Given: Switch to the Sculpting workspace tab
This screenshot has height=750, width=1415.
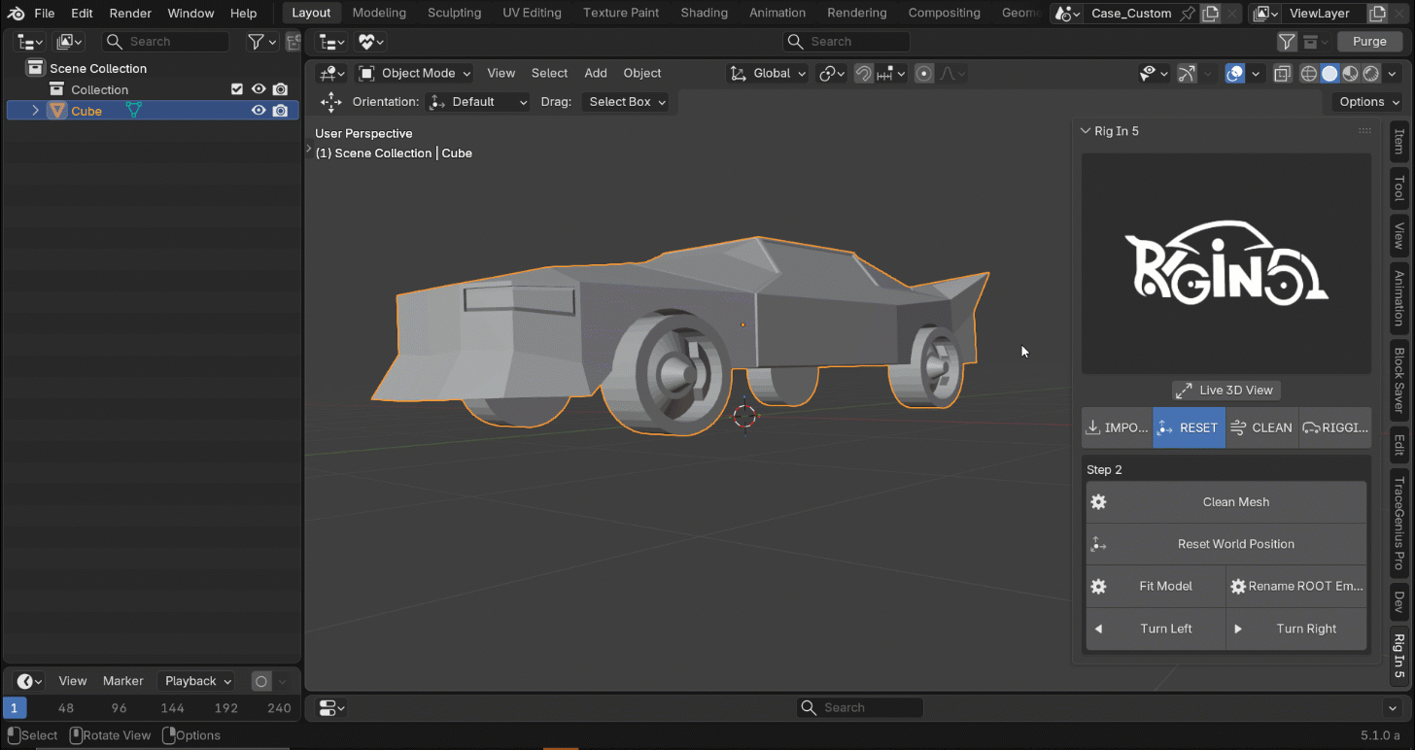Looking at the screenshot, I should point(454,13).
